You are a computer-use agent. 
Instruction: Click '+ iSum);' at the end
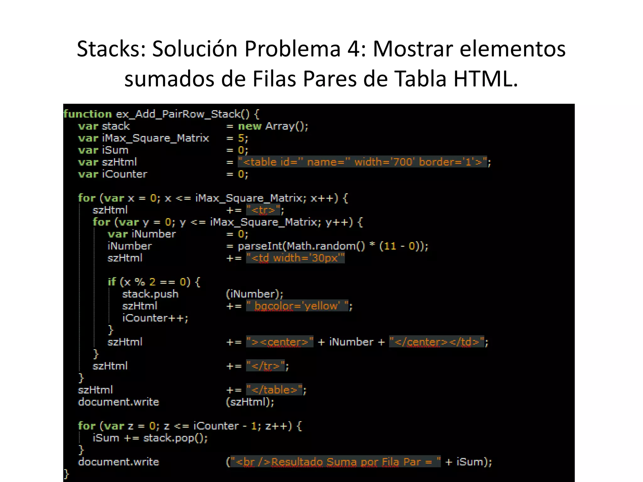pyautogui.click(x=468, y=462)
